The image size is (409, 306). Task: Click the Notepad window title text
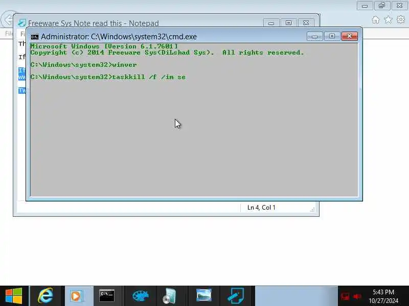click(x=94, y=23)
